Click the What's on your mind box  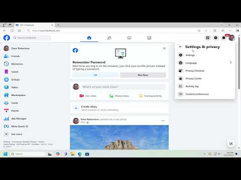(124, 86)
